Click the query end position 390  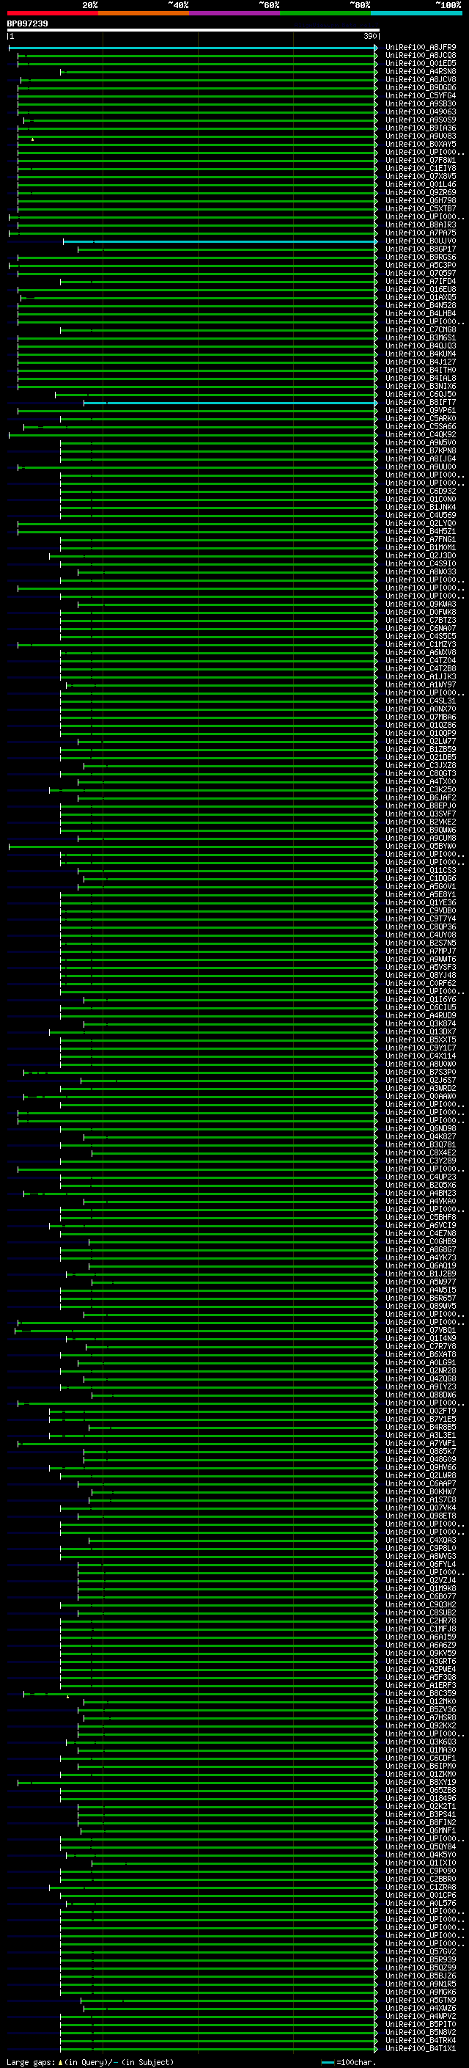click(369, 36)
